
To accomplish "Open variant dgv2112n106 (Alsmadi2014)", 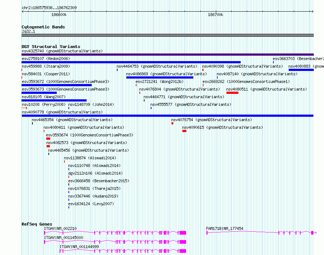I will 95,173.
